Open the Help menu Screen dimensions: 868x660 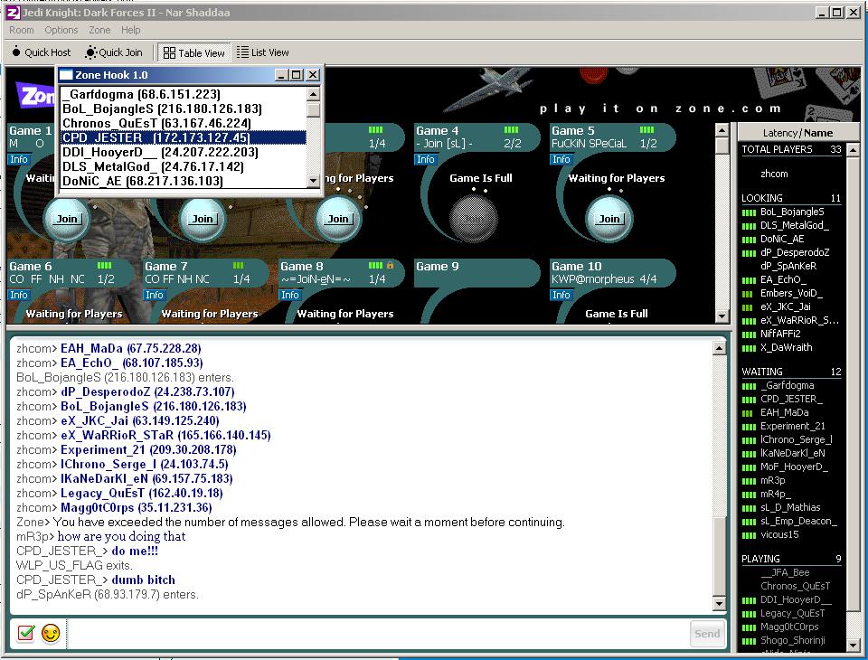[x=130, y=30]
